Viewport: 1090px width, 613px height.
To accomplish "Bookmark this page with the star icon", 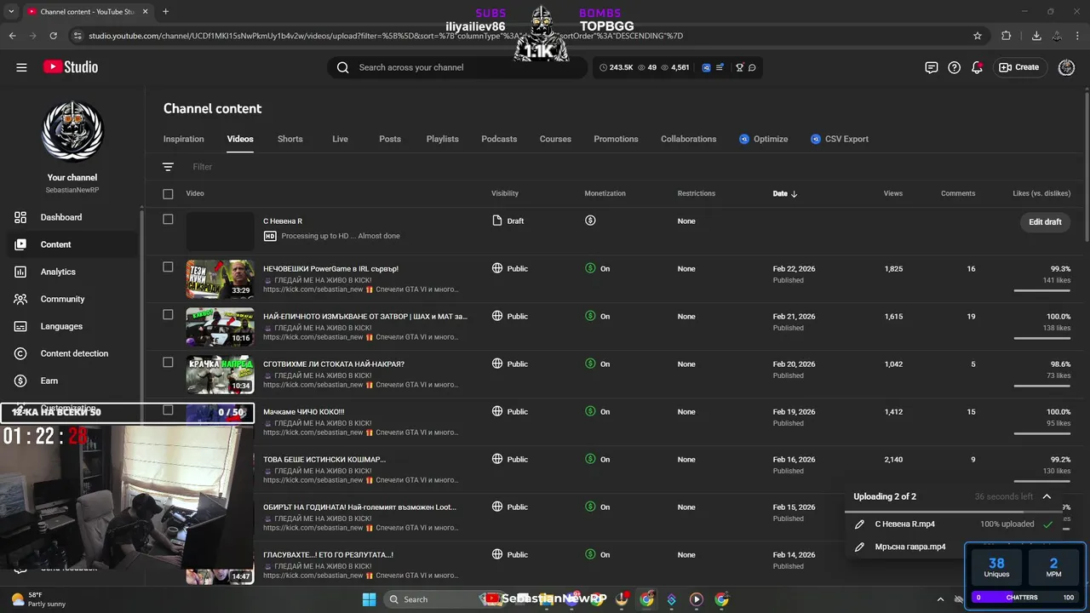I will pyautogui.click(x=978, y=36).
